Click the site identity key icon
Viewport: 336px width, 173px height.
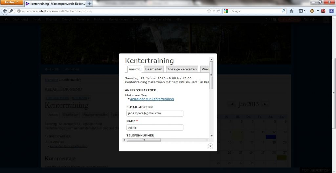click(x=11, y=11)
